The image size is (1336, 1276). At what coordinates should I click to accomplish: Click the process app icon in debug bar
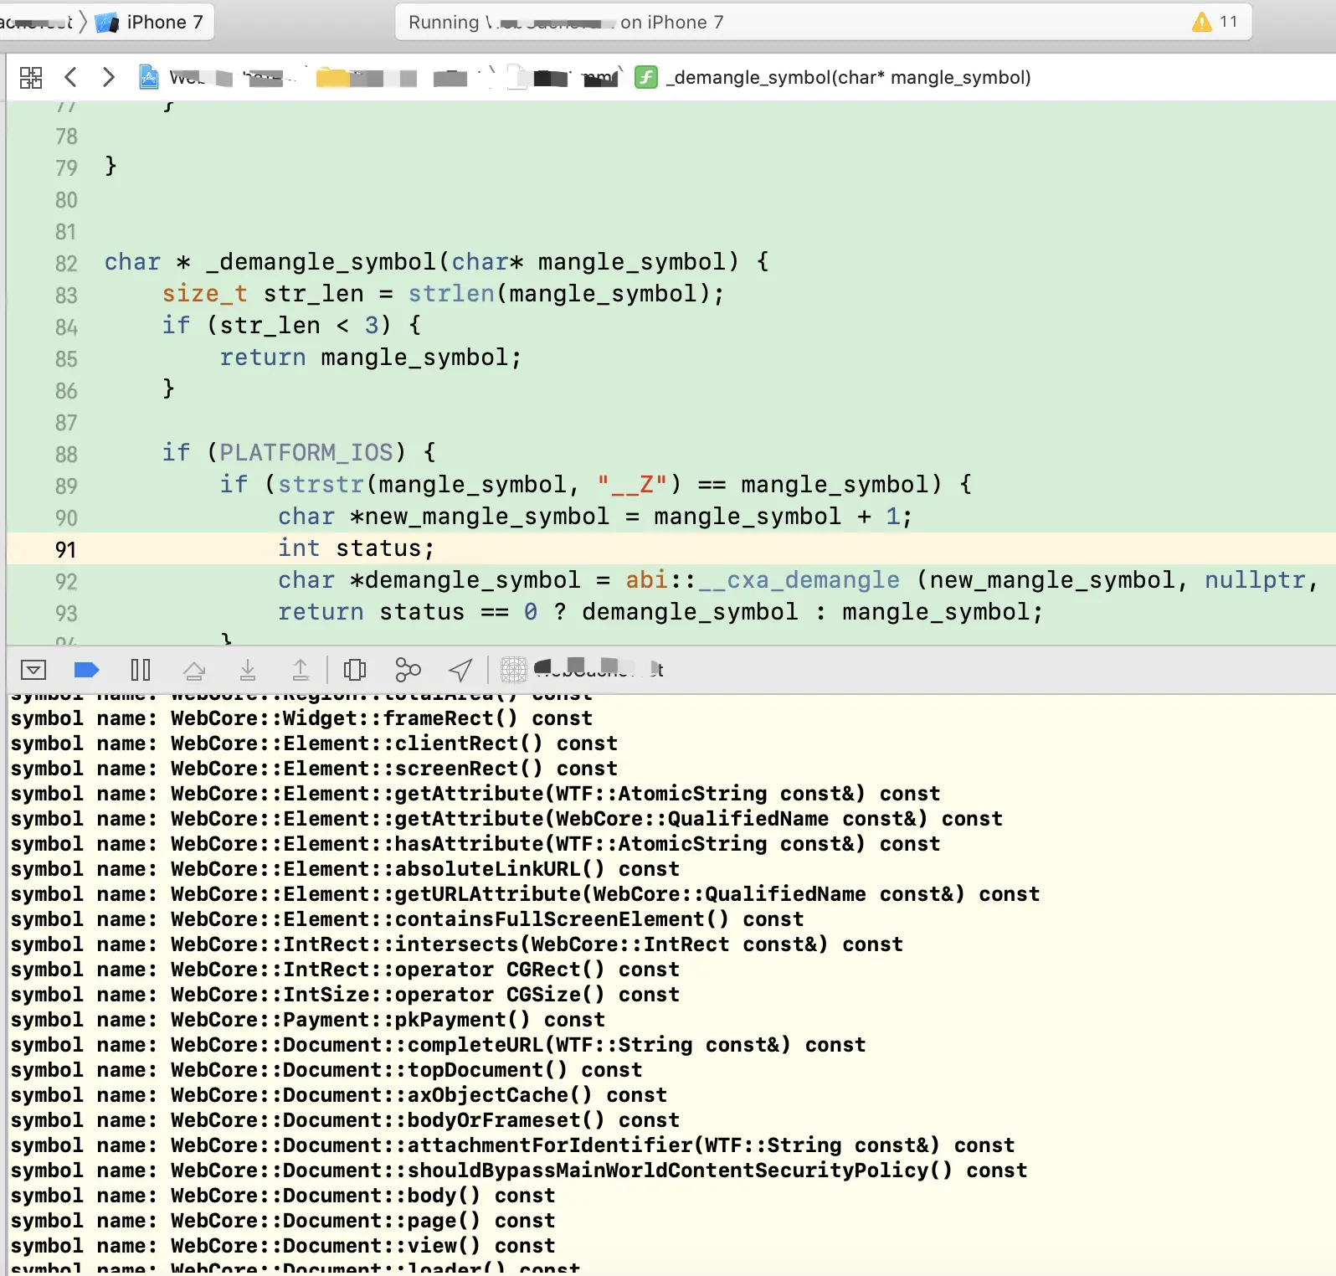pyautogui.click(x=513, y=670)
